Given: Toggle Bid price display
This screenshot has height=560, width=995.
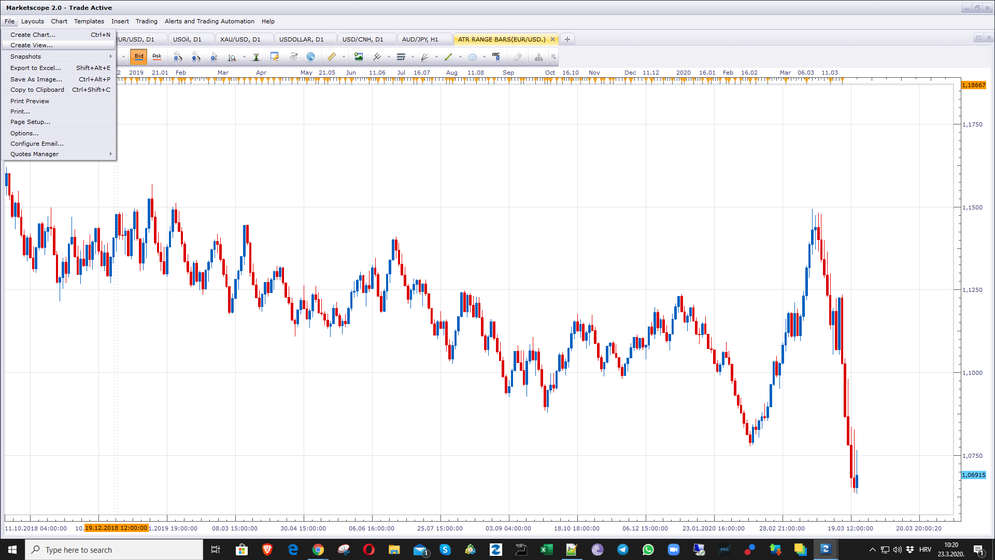Looking at the screenshot, I should pyautogui.click(x=139, y=57).
